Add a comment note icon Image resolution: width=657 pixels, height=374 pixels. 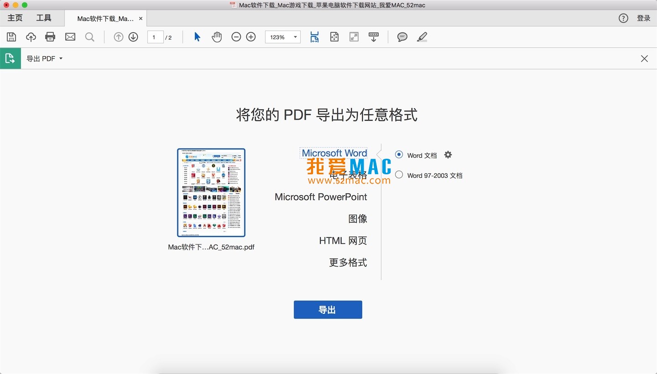pyautogui.click(x=402, y=37)
